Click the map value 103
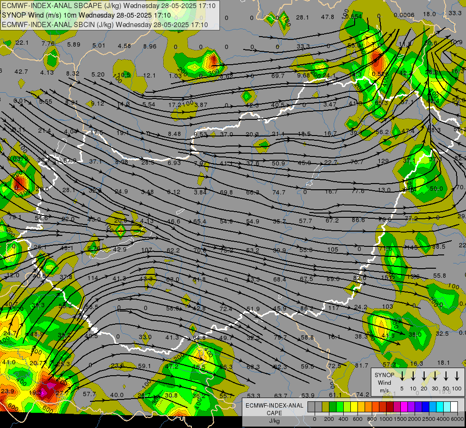The image size is (466, 428). pos(387,307)
